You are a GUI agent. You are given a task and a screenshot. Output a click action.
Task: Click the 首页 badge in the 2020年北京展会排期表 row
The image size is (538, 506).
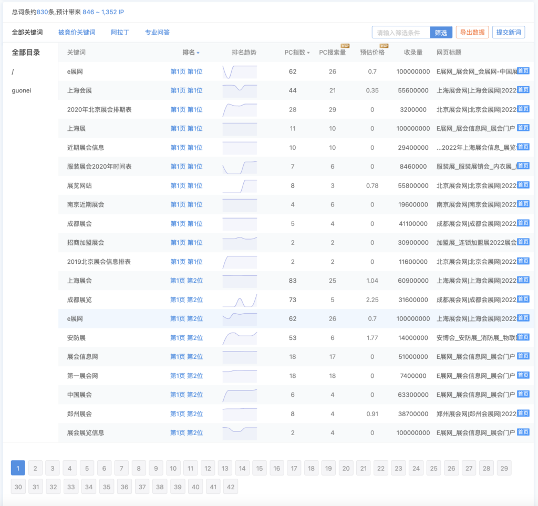(523, 109)
